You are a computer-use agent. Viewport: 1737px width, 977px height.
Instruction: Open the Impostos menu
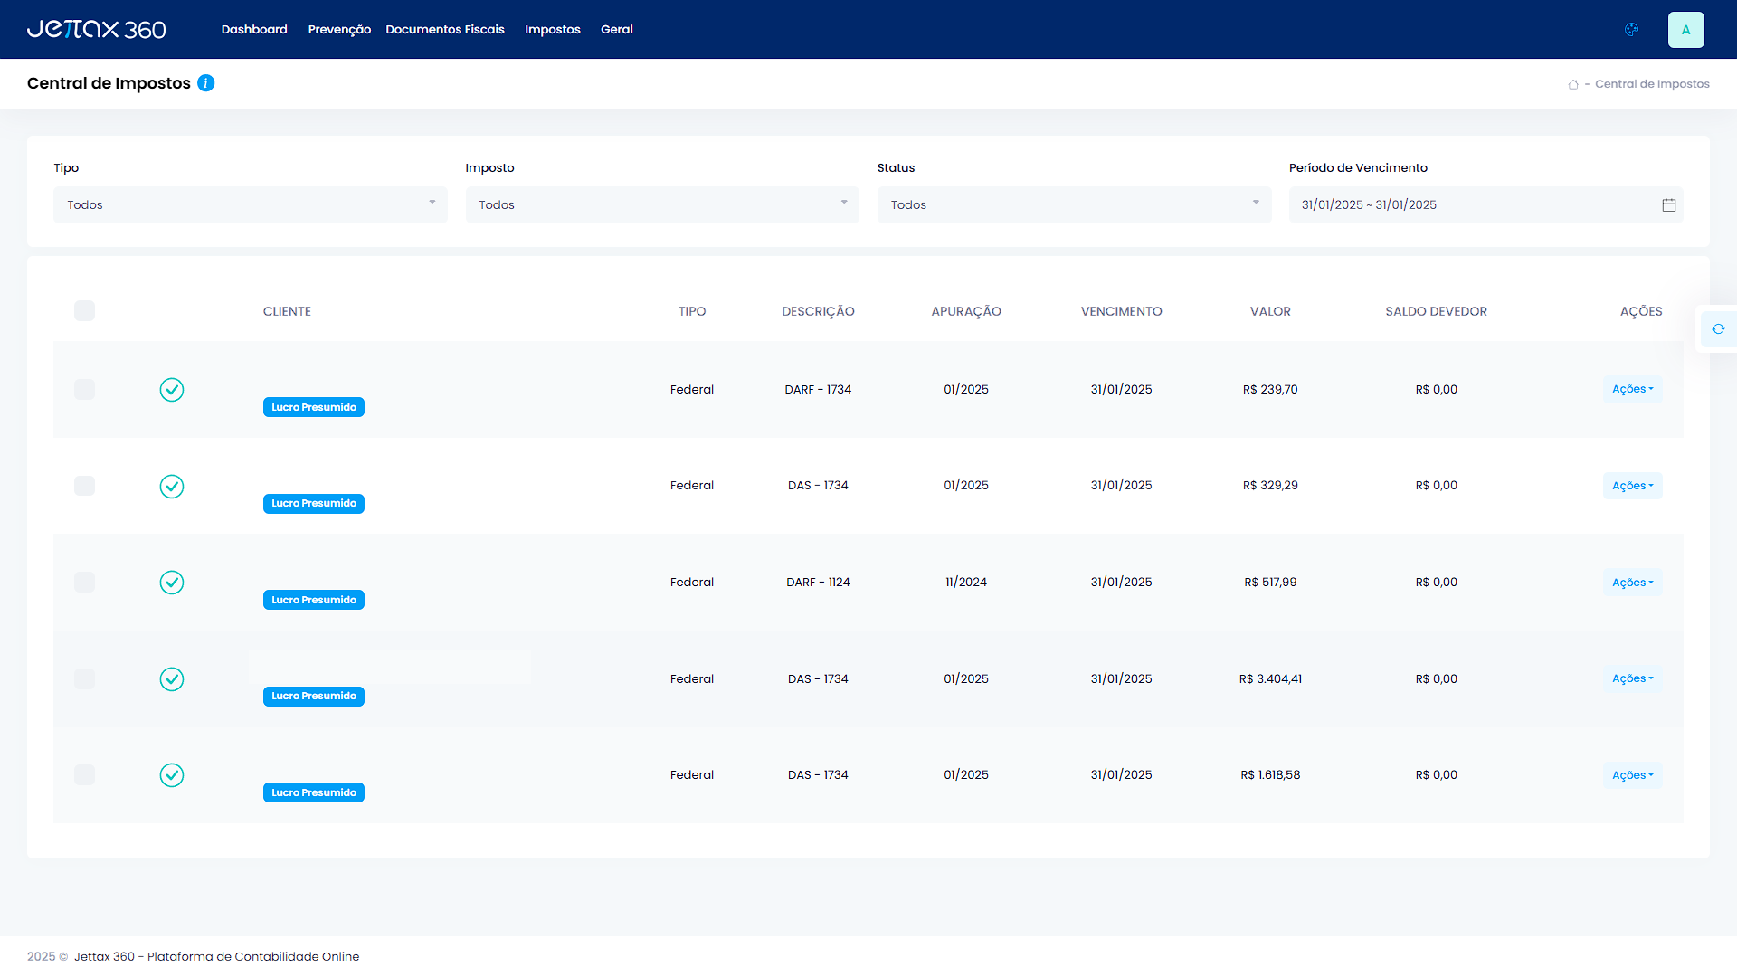[552, 30]
